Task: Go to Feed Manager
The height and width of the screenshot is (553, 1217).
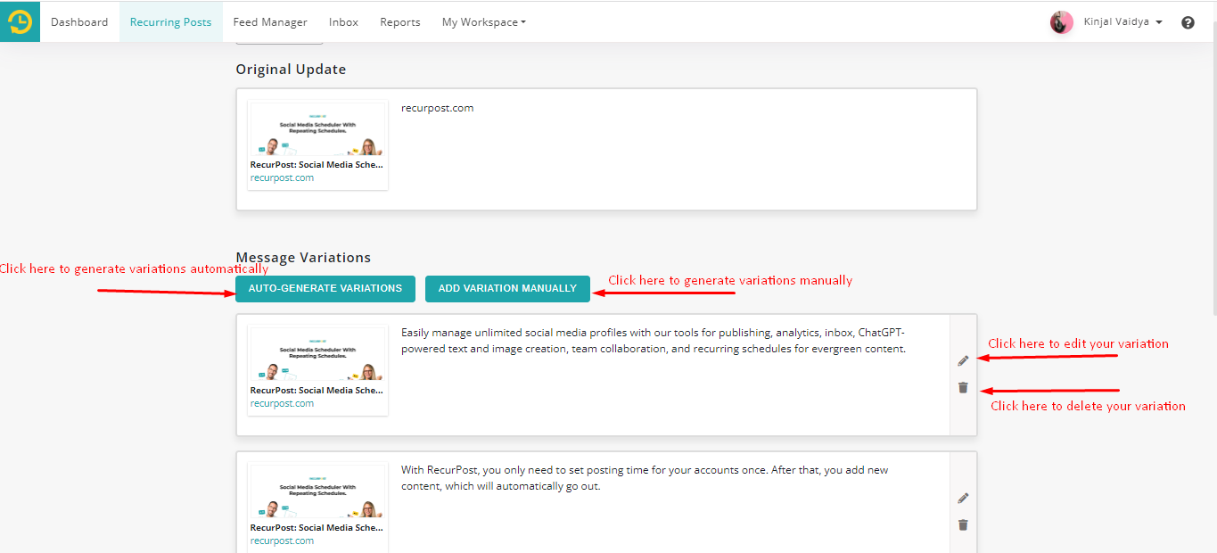Action: click(270, 22)
